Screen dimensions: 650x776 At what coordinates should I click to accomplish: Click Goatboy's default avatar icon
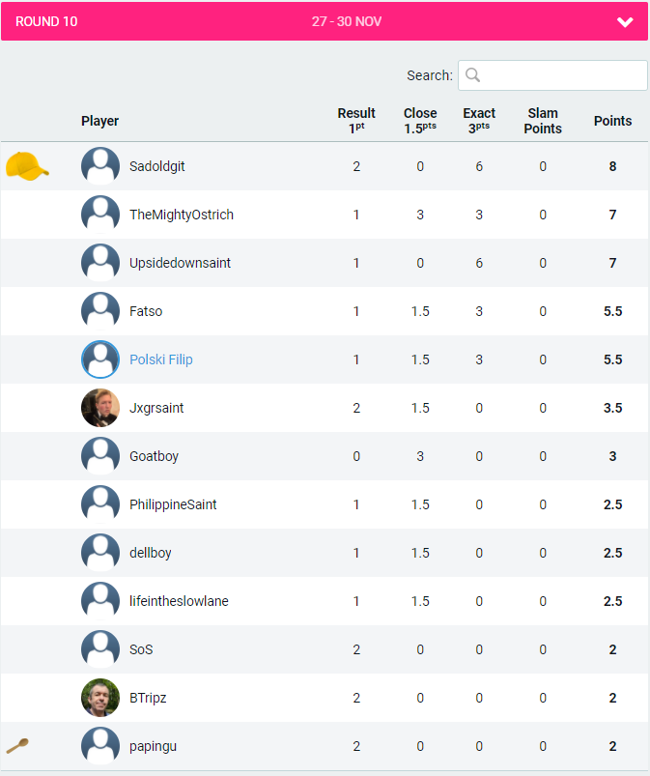click(100, 456)
